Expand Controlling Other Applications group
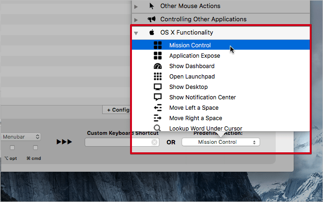 136,20
